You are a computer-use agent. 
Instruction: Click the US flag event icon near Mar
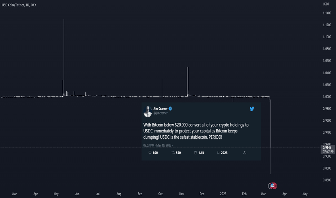point(272,186)
